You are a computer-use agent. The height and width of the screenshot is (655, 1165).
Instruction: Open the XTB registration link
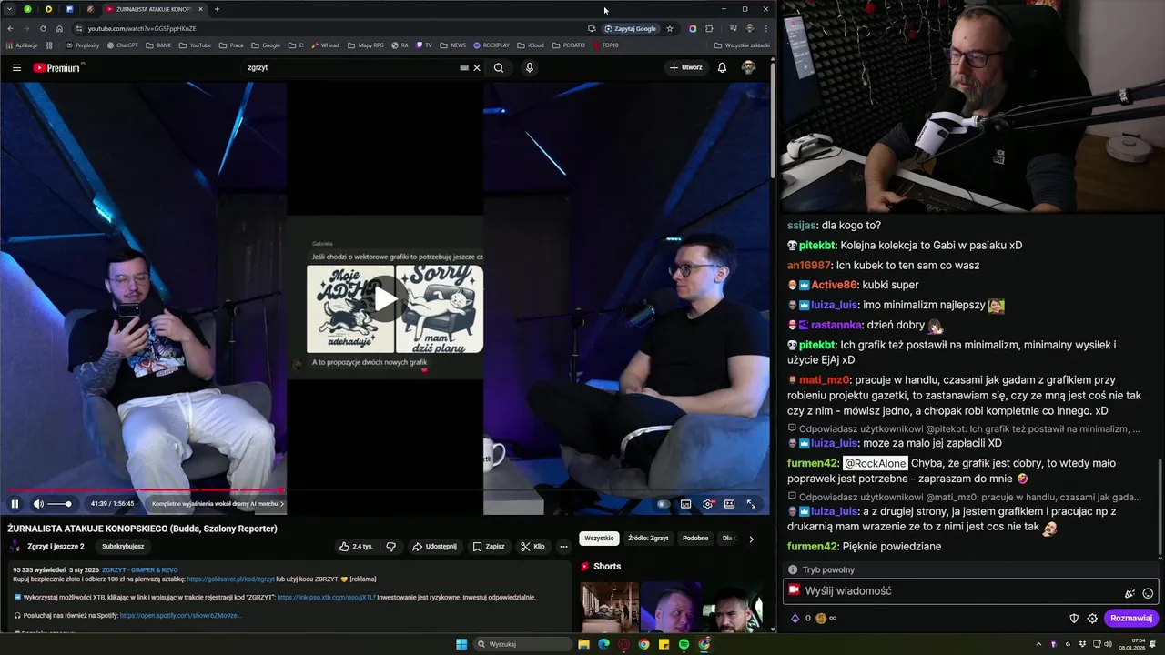click(x=327, y=598)
